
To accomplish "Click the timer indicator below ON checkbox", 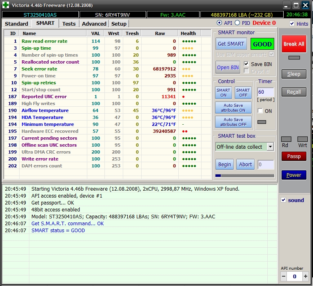I will [x=262, y=122].
